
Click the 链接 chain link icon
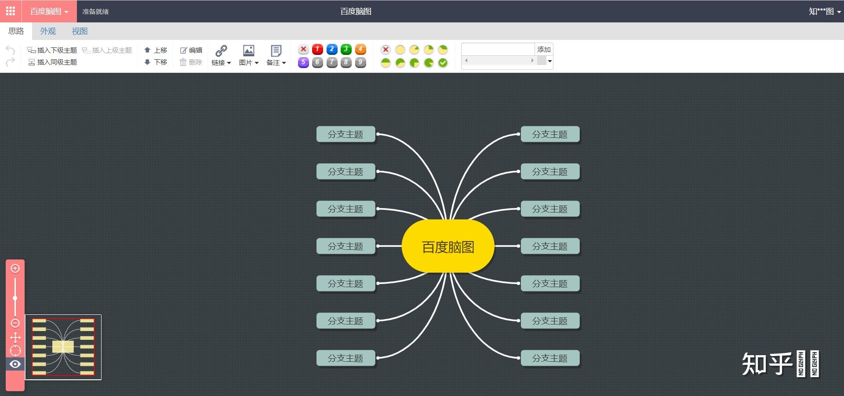pos(221,50)
